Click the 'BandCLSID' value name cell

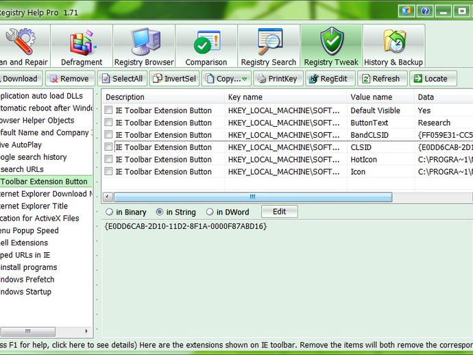coord(369,135)
